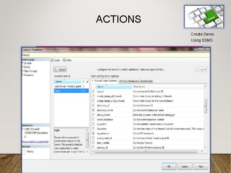Enable the cpu_id checkbox
The width and height of the screenshot is (231, 173).
click(93, 91)
